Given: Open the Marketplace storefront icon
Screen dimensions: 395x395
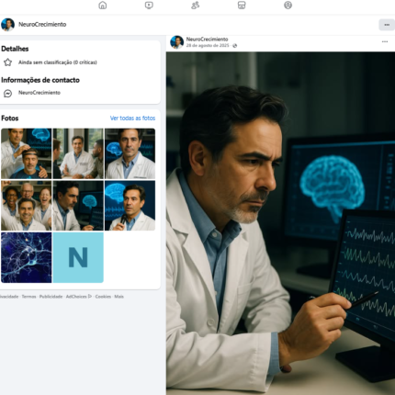Looking at the screenshot, I should tap(242, 6).
